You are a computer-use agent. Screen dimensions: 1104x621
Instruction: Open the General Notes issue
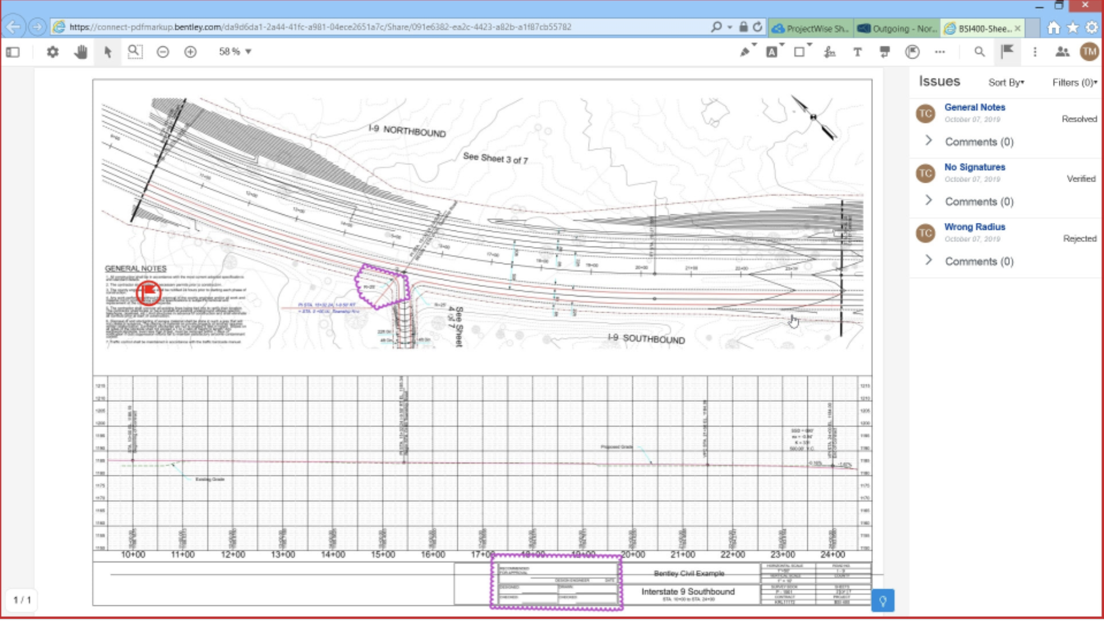coord(974,107)
